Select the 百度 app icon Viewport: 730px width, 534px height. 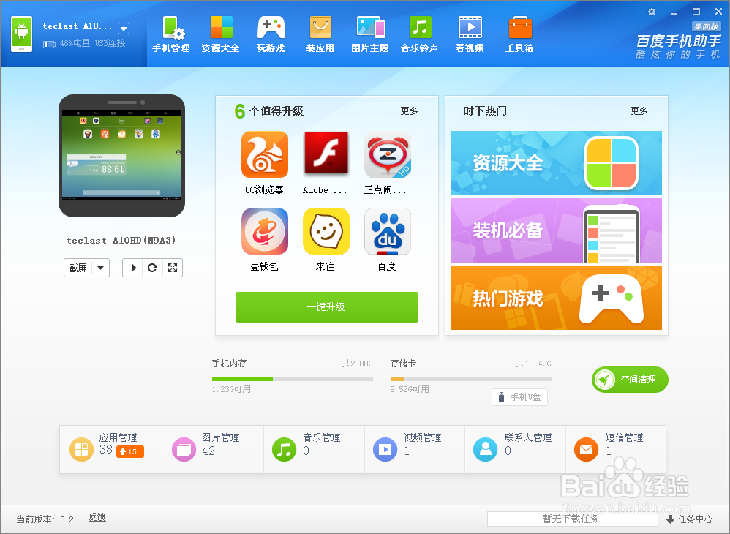(388, 231)
